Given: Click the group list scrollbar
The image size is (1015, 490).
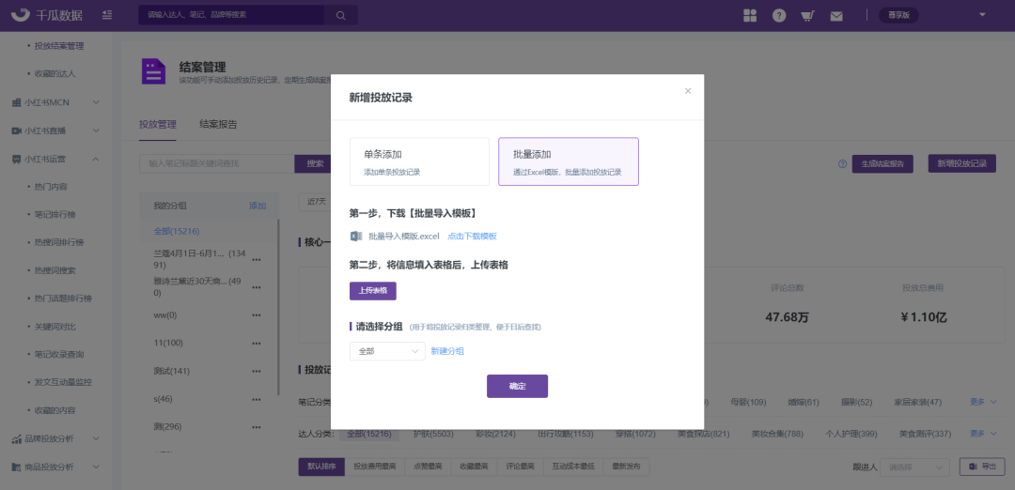Looking at the screenshot, I should coord(278,307).
